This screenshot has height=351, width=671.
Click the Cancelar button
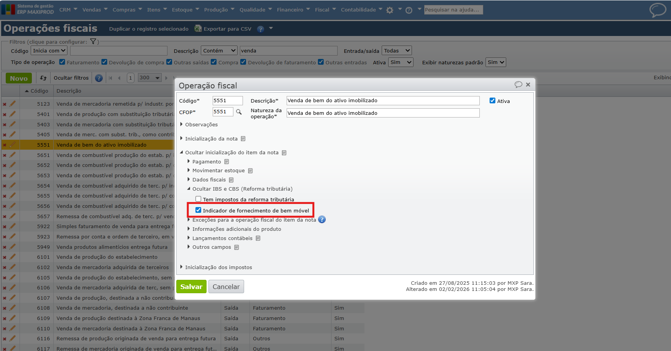tap(226, 287)
